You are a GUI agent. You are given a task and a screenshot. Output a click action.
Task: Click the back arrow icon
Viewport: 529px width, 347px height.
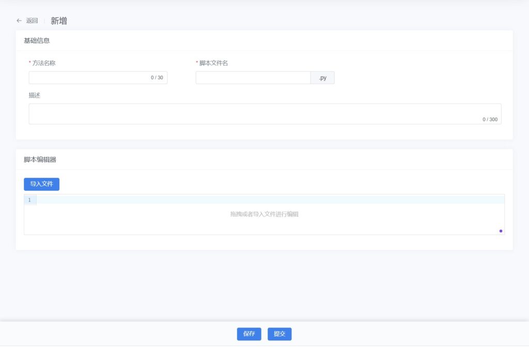pos(19,21)
